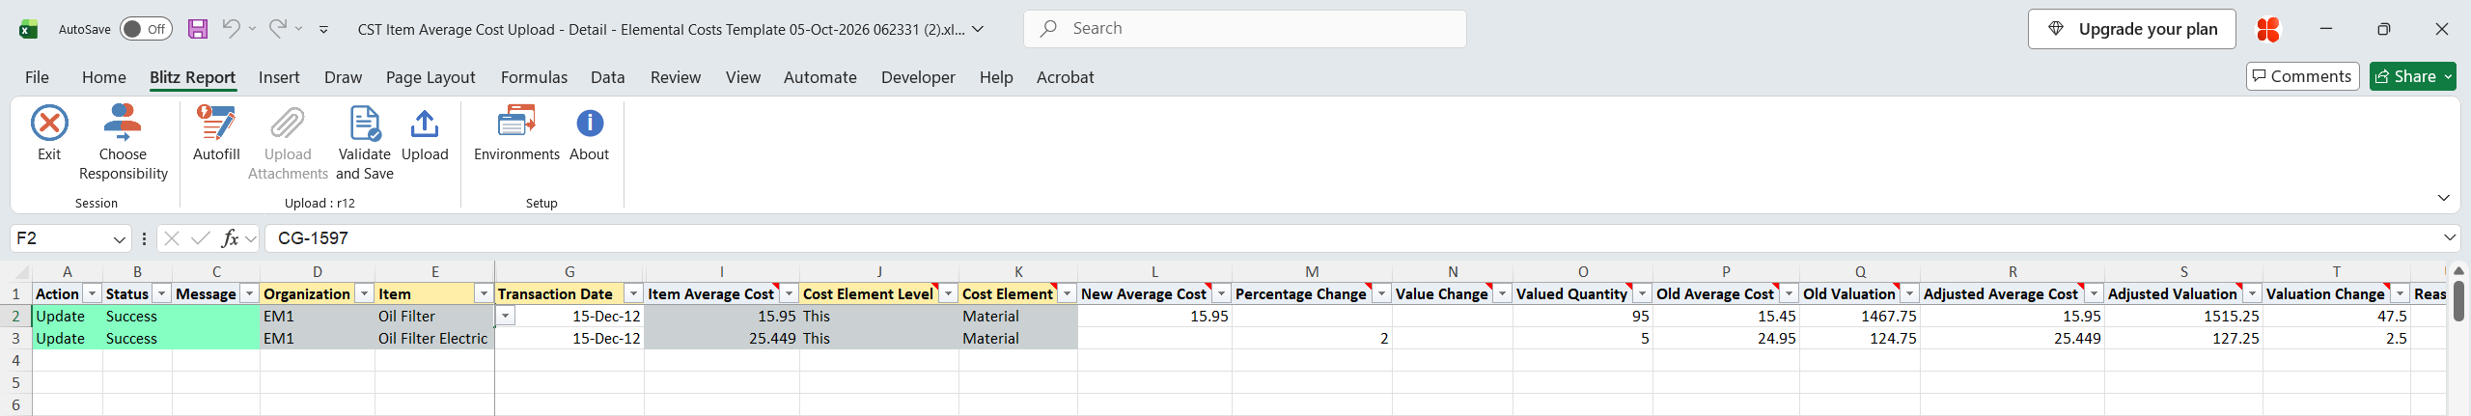The image size is (2471, 416).
Task: Open the Undo history dropdown
Action: pos(253,29)
